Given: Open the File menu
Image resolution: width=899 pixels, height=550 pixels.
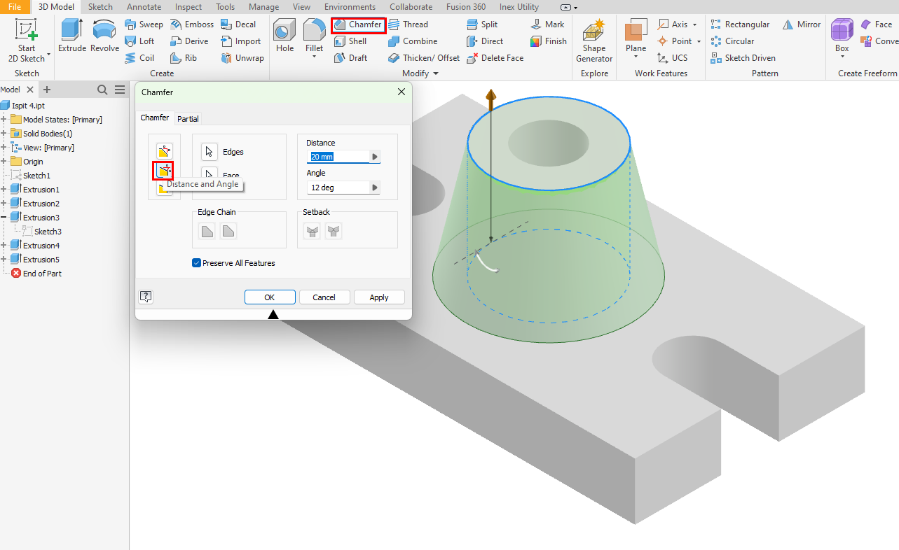Looking at the screenshot, I should click(x=15, y=7).
